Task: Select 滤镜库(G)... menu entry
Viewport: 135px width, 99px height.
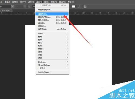Action: click(x=52, y=14)
